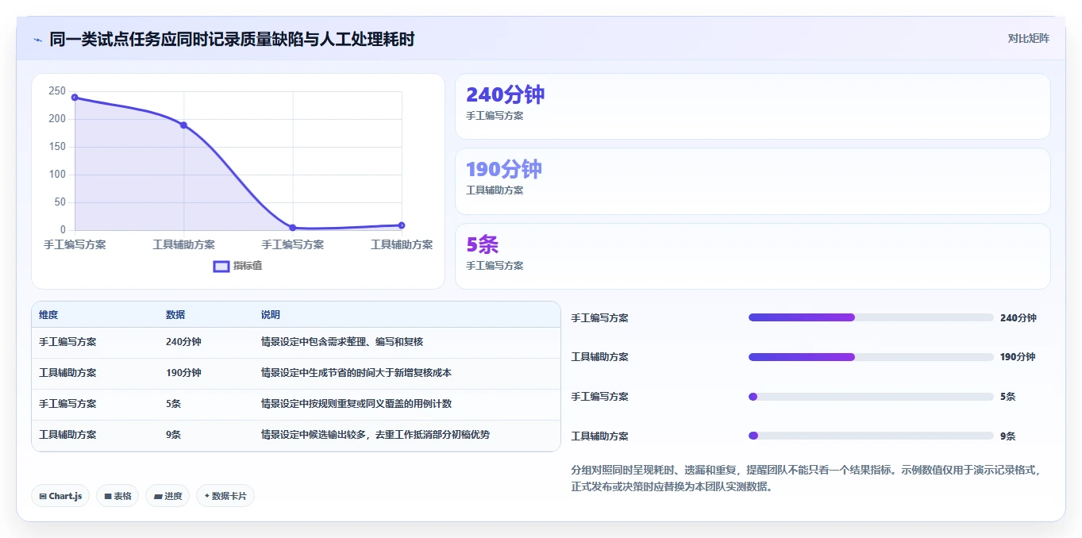Viewport: 1082px width, 538px height.
Task: Click the short progress bar labeled 9条
Action: [x=871, y=436]
